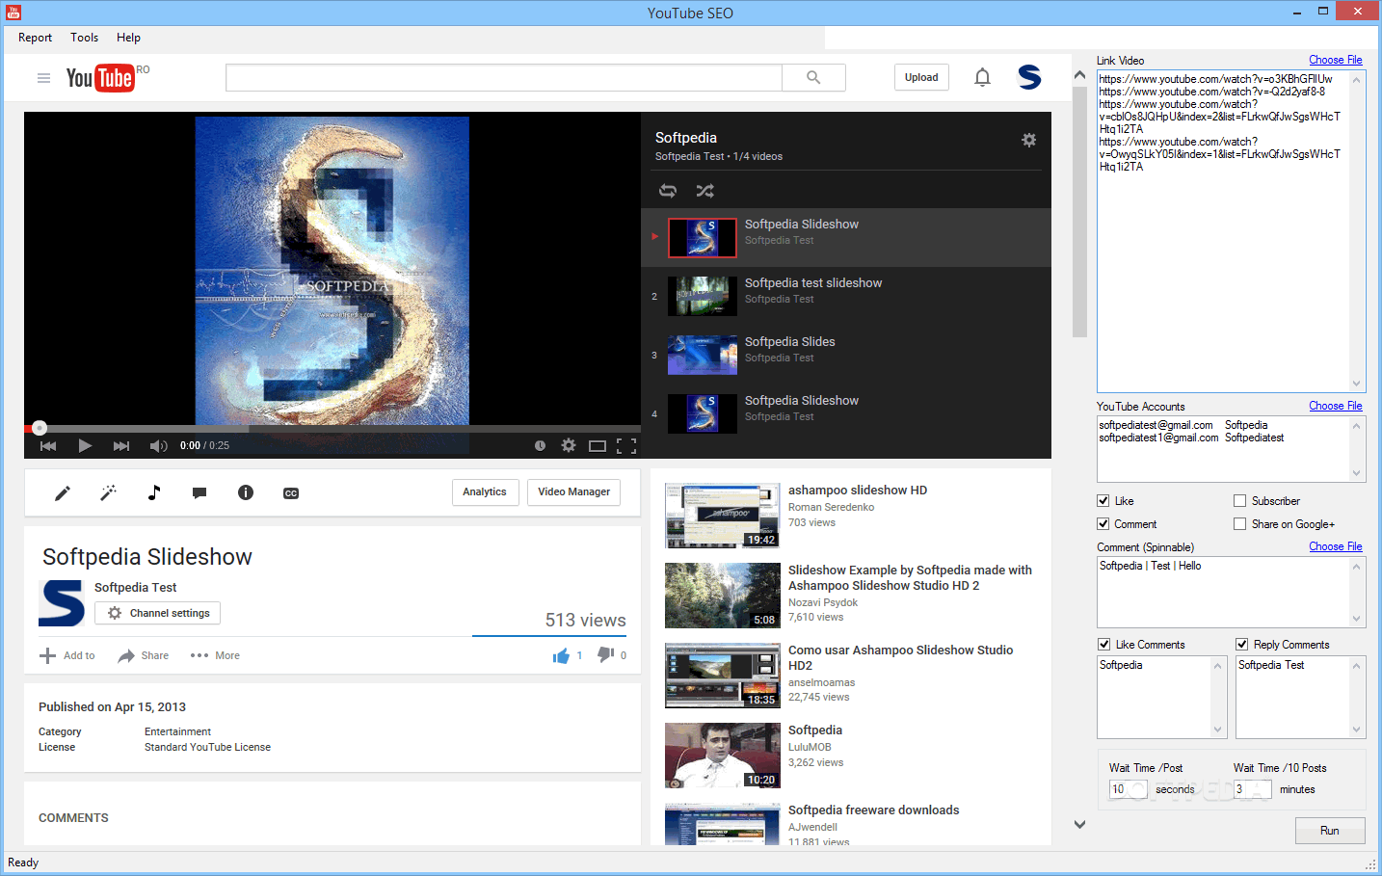This screenshot has width=1382, height=876.
Task: Toggle the Reply Comments checkbox
Action: [1242, 645]
